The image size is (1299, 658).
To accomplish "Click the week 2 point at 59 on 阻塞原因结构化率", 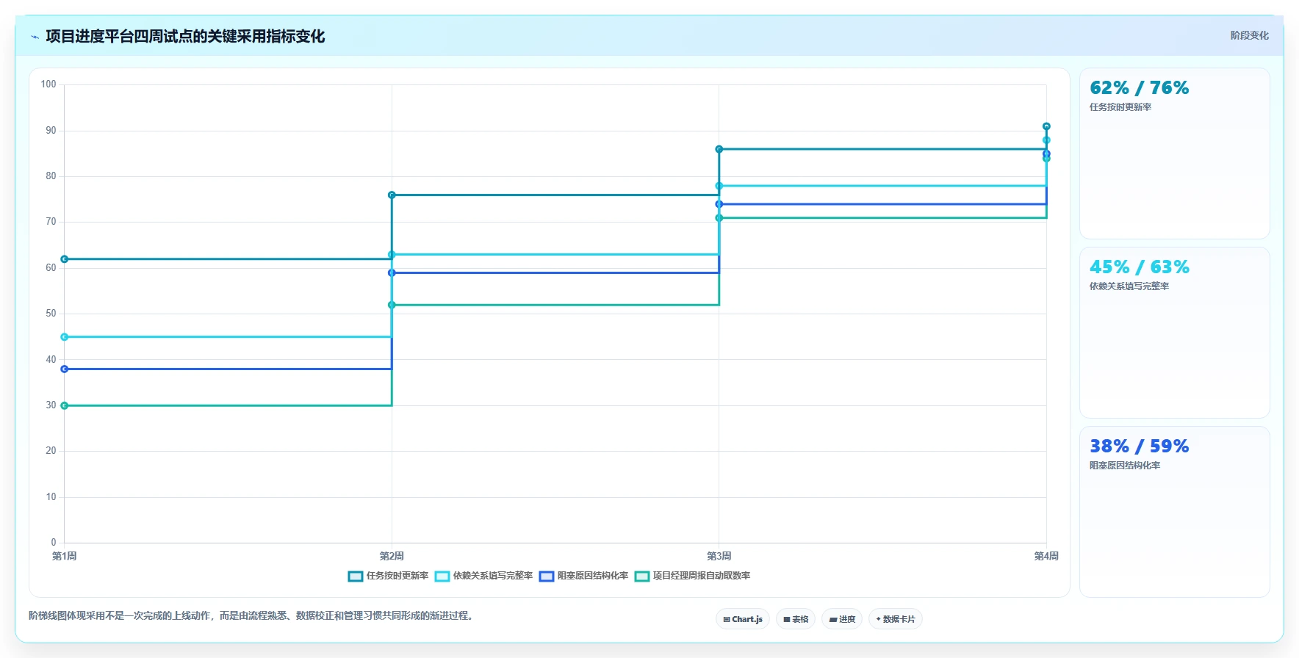I will point(392,273).
